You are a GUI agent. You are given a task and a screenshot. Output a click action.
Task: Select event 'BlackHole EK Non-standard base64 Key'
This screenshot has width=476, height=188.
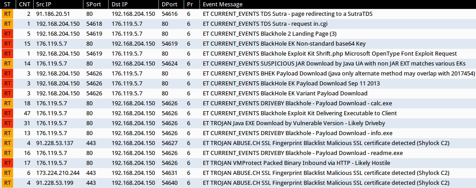click(284, 44)
